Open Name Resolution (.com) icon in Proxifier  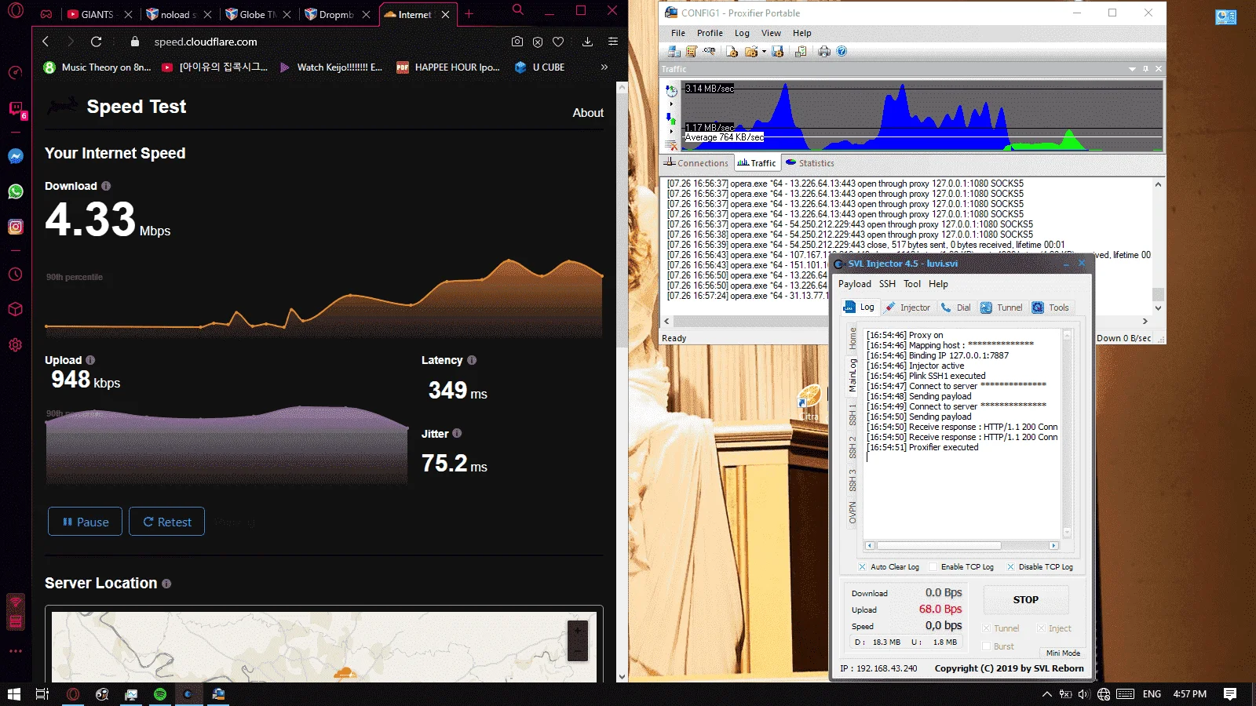710,51
